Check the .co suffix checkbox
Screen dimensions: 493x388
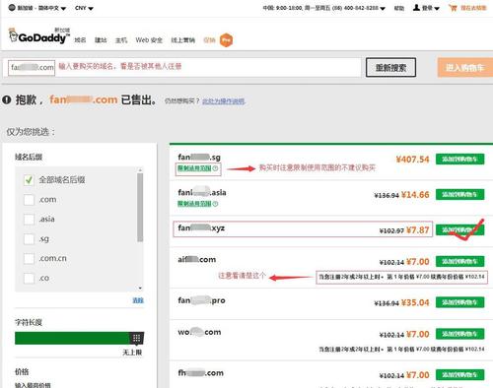[x=29, y=279]
